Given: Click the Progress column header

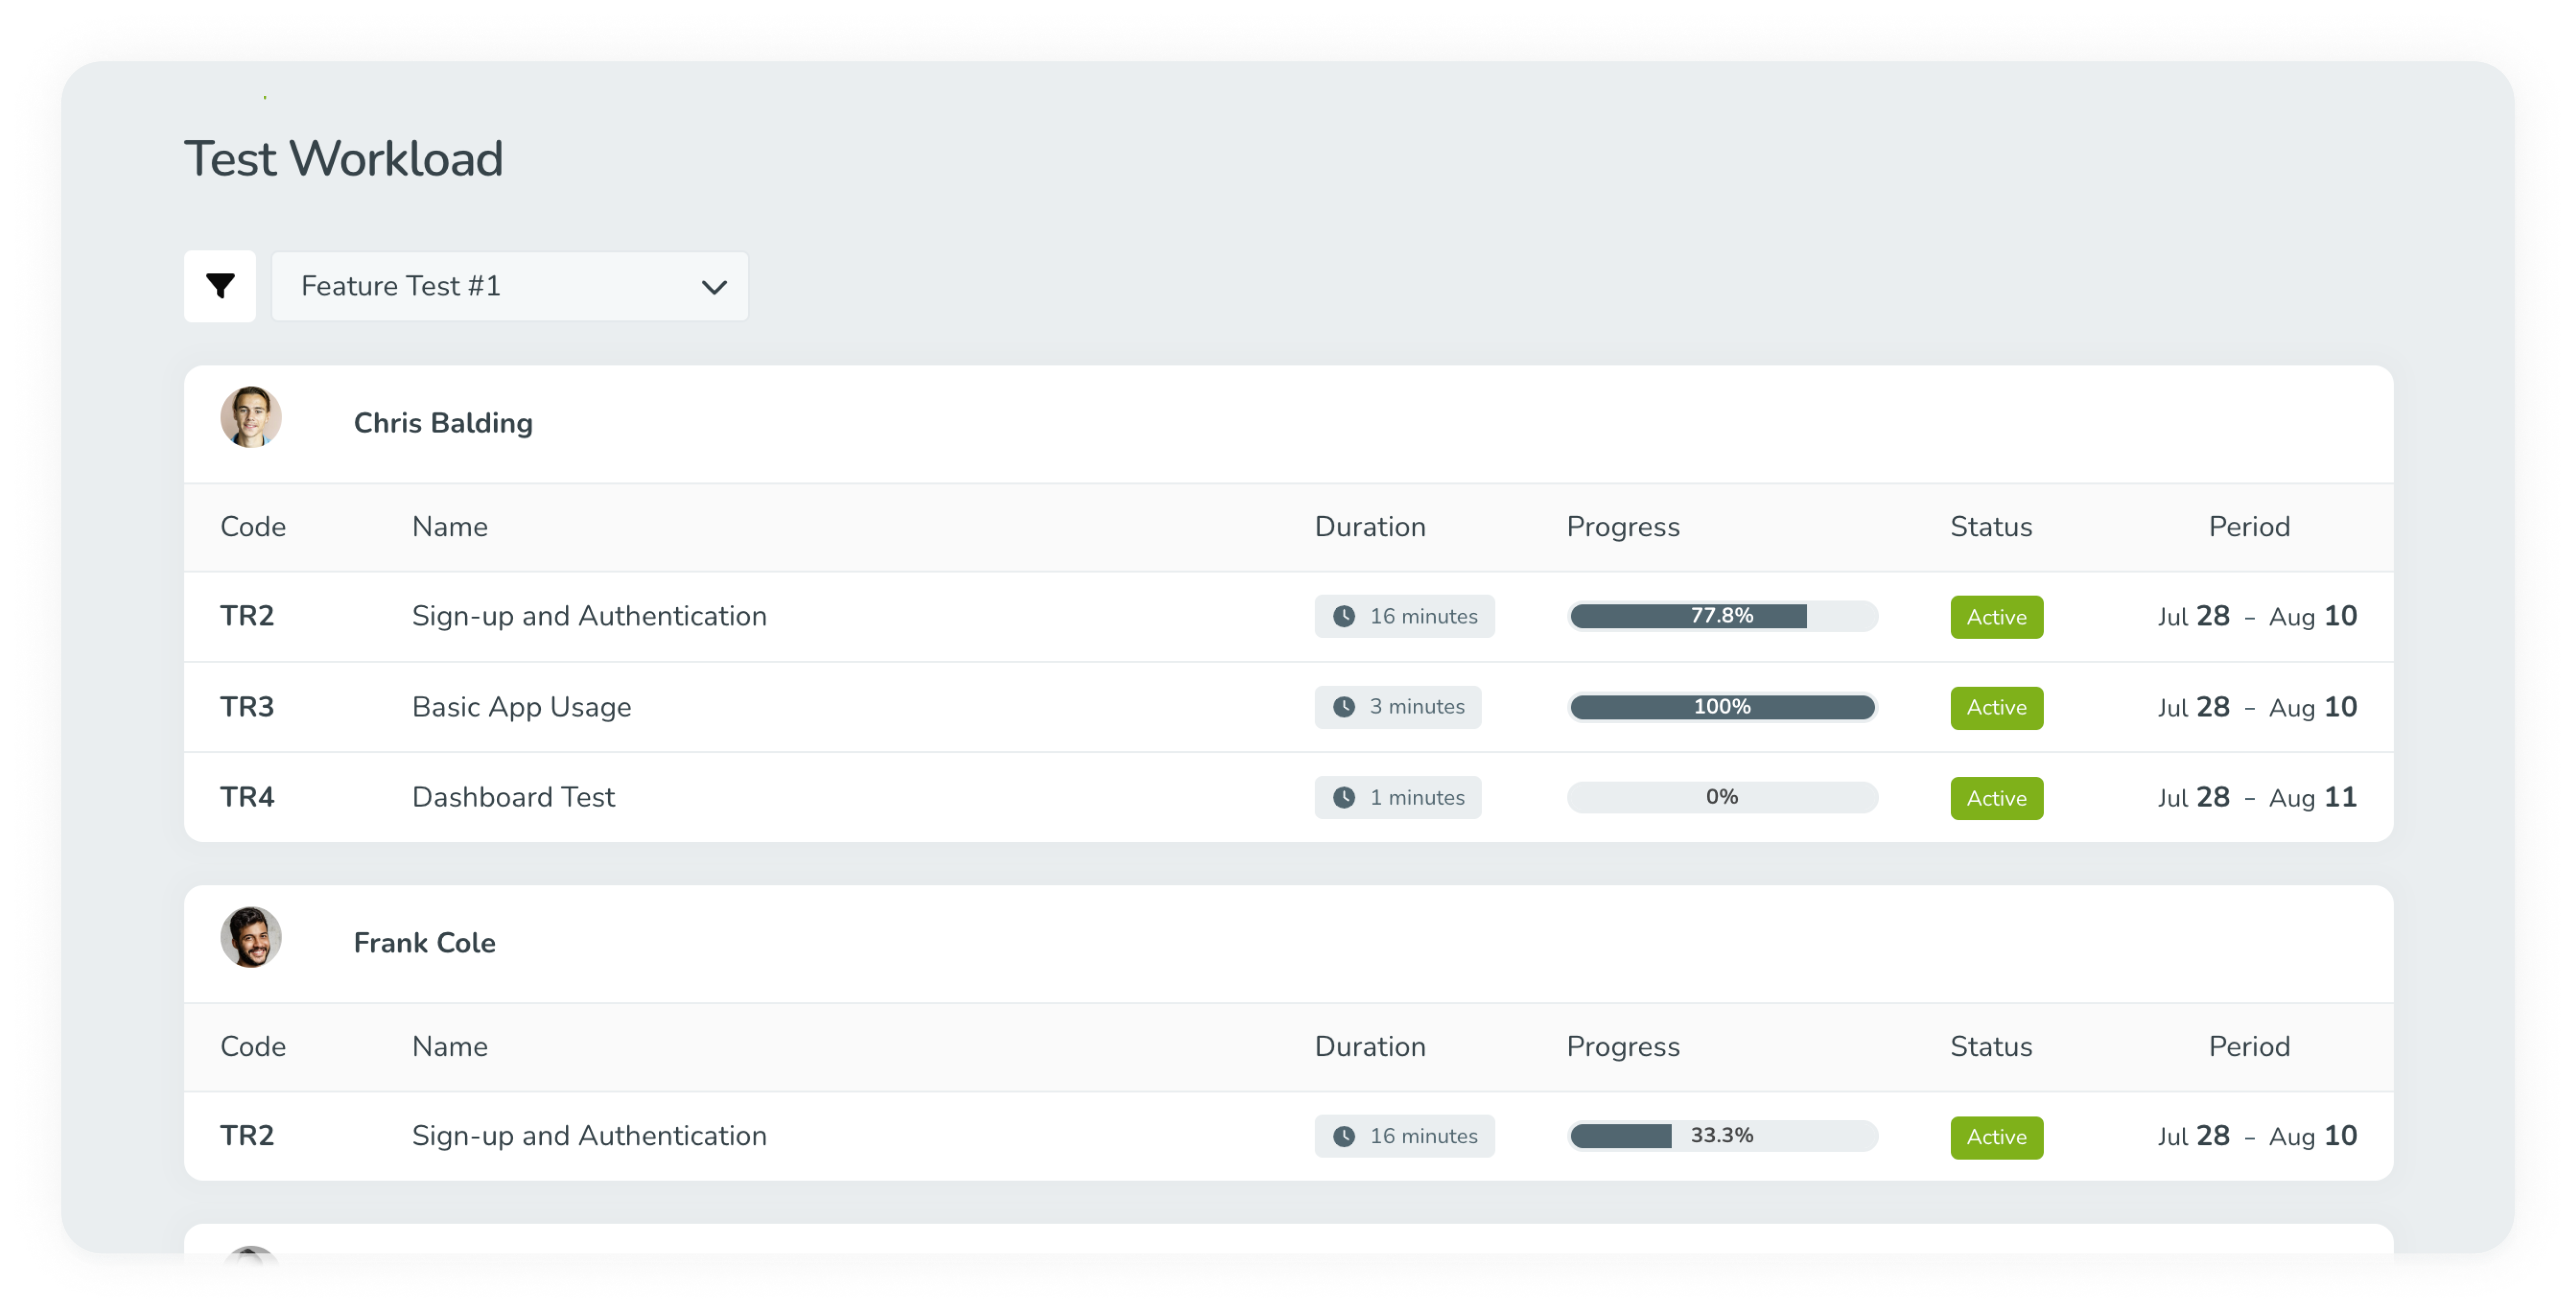Looking at the screenshot, I should pyautogui.click(x=1622, y=527).
